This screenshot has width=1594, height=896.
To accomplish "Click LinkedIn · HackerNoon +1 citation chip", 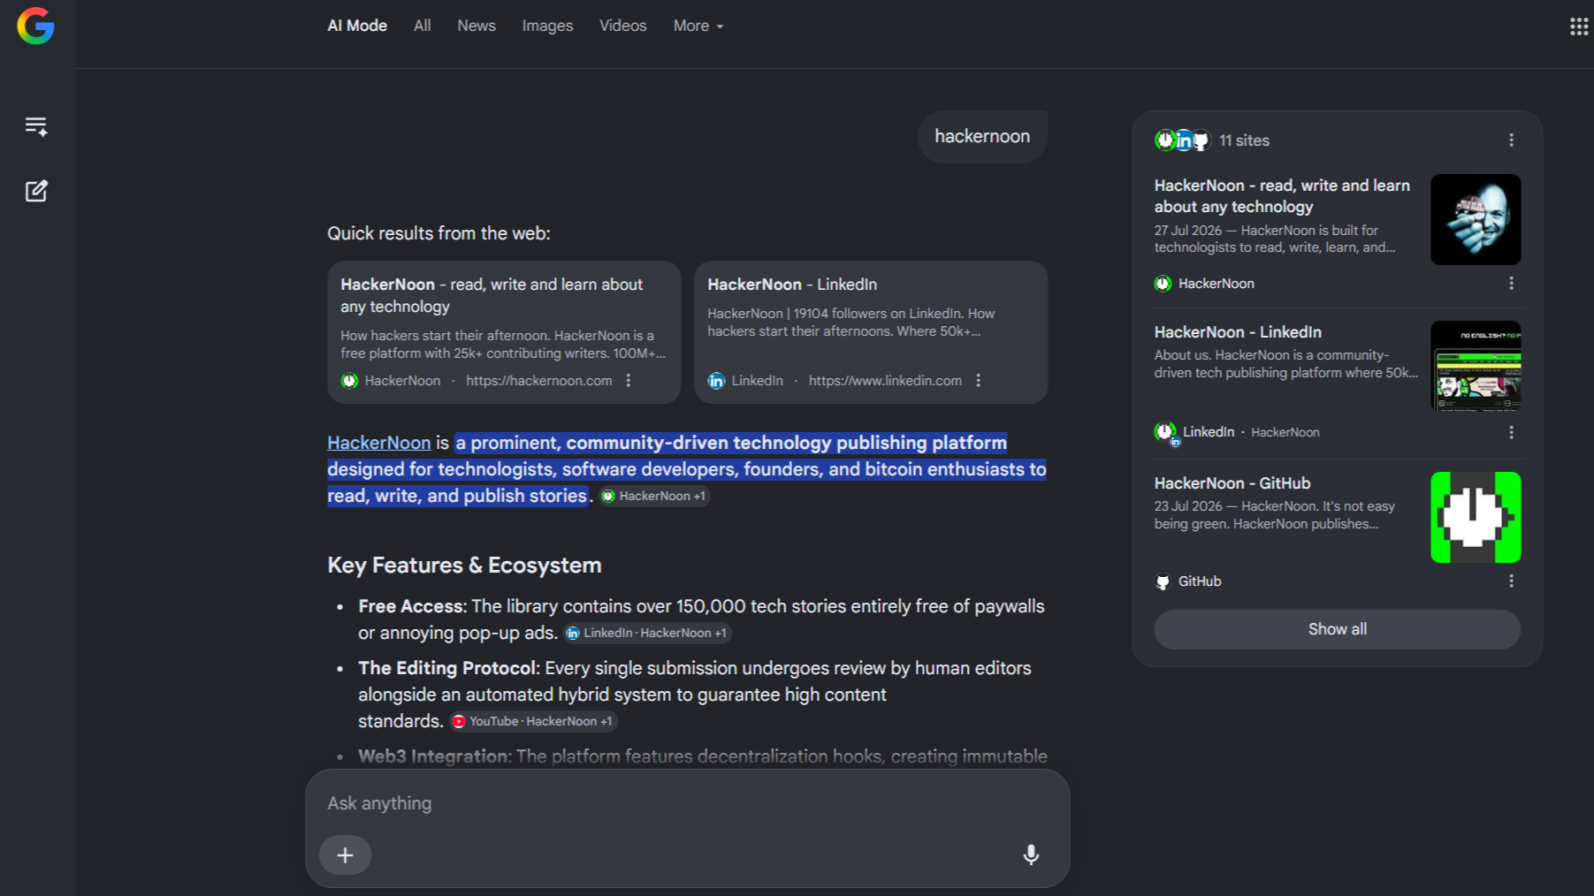I will click(x=647, y=633).
